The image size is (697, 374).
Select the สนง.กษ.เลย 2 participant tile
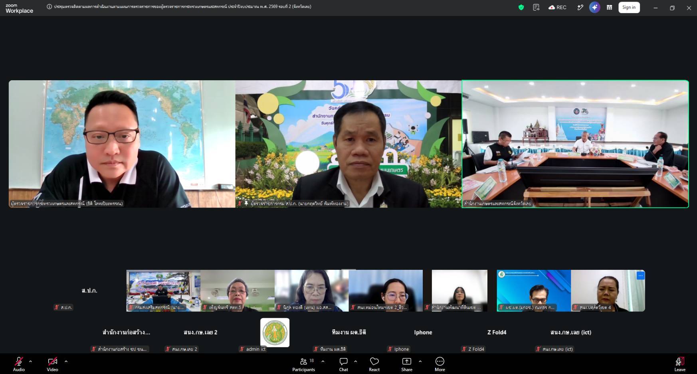click(200, 332)
